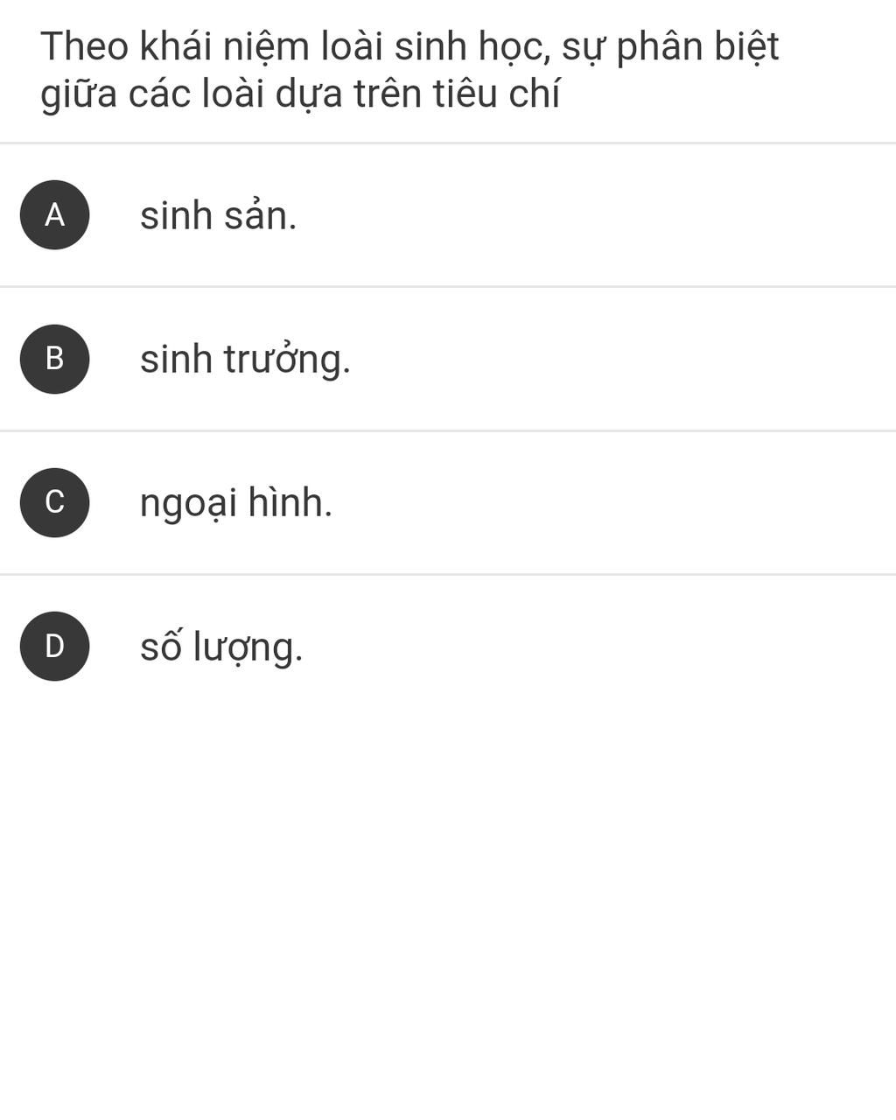896x1120 pixels.
Task: Choose option A badge icon
Action: (x=54, y=214)
